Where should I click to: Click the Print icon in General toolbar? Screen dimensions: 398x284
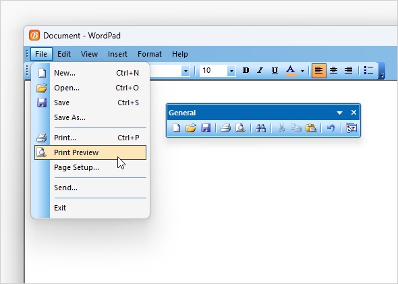(x=226, y=128)
